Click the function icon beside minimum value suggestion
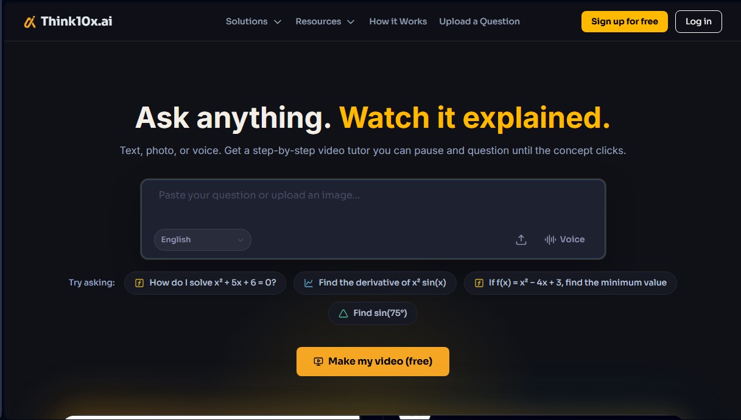This screenshot has width=741, height=420. tap(479, 283)
